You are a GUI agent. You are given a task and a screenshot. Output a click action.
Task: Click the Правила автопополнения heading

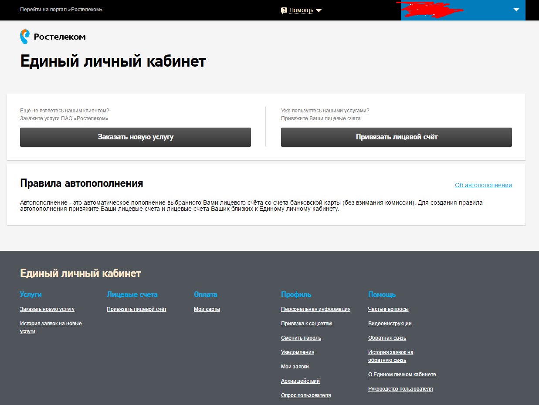81,183
